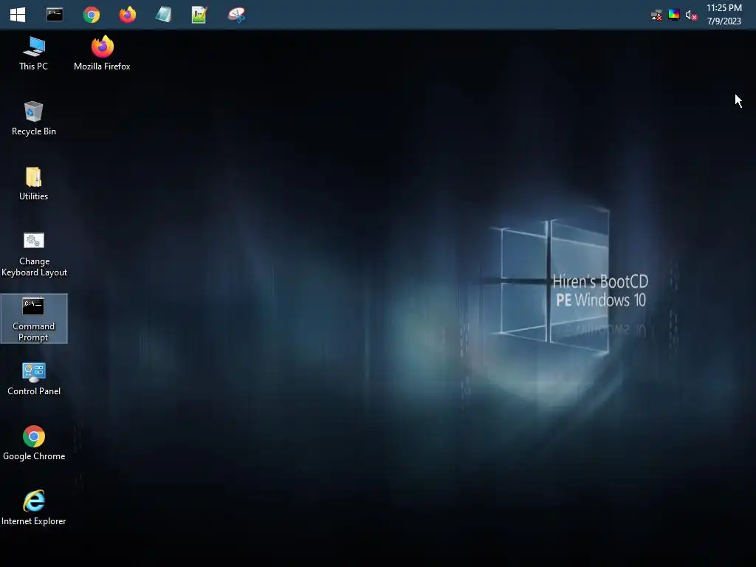This screenshot has width=756, height=567.
Task: Select the Google Chrome desktop shortcut
Action: pyautogui.click(x=34, y=444)
